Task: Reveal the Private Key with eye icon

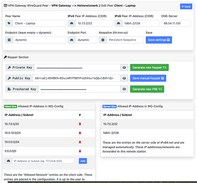Action: pyautogui.click(x=124, y=67)
